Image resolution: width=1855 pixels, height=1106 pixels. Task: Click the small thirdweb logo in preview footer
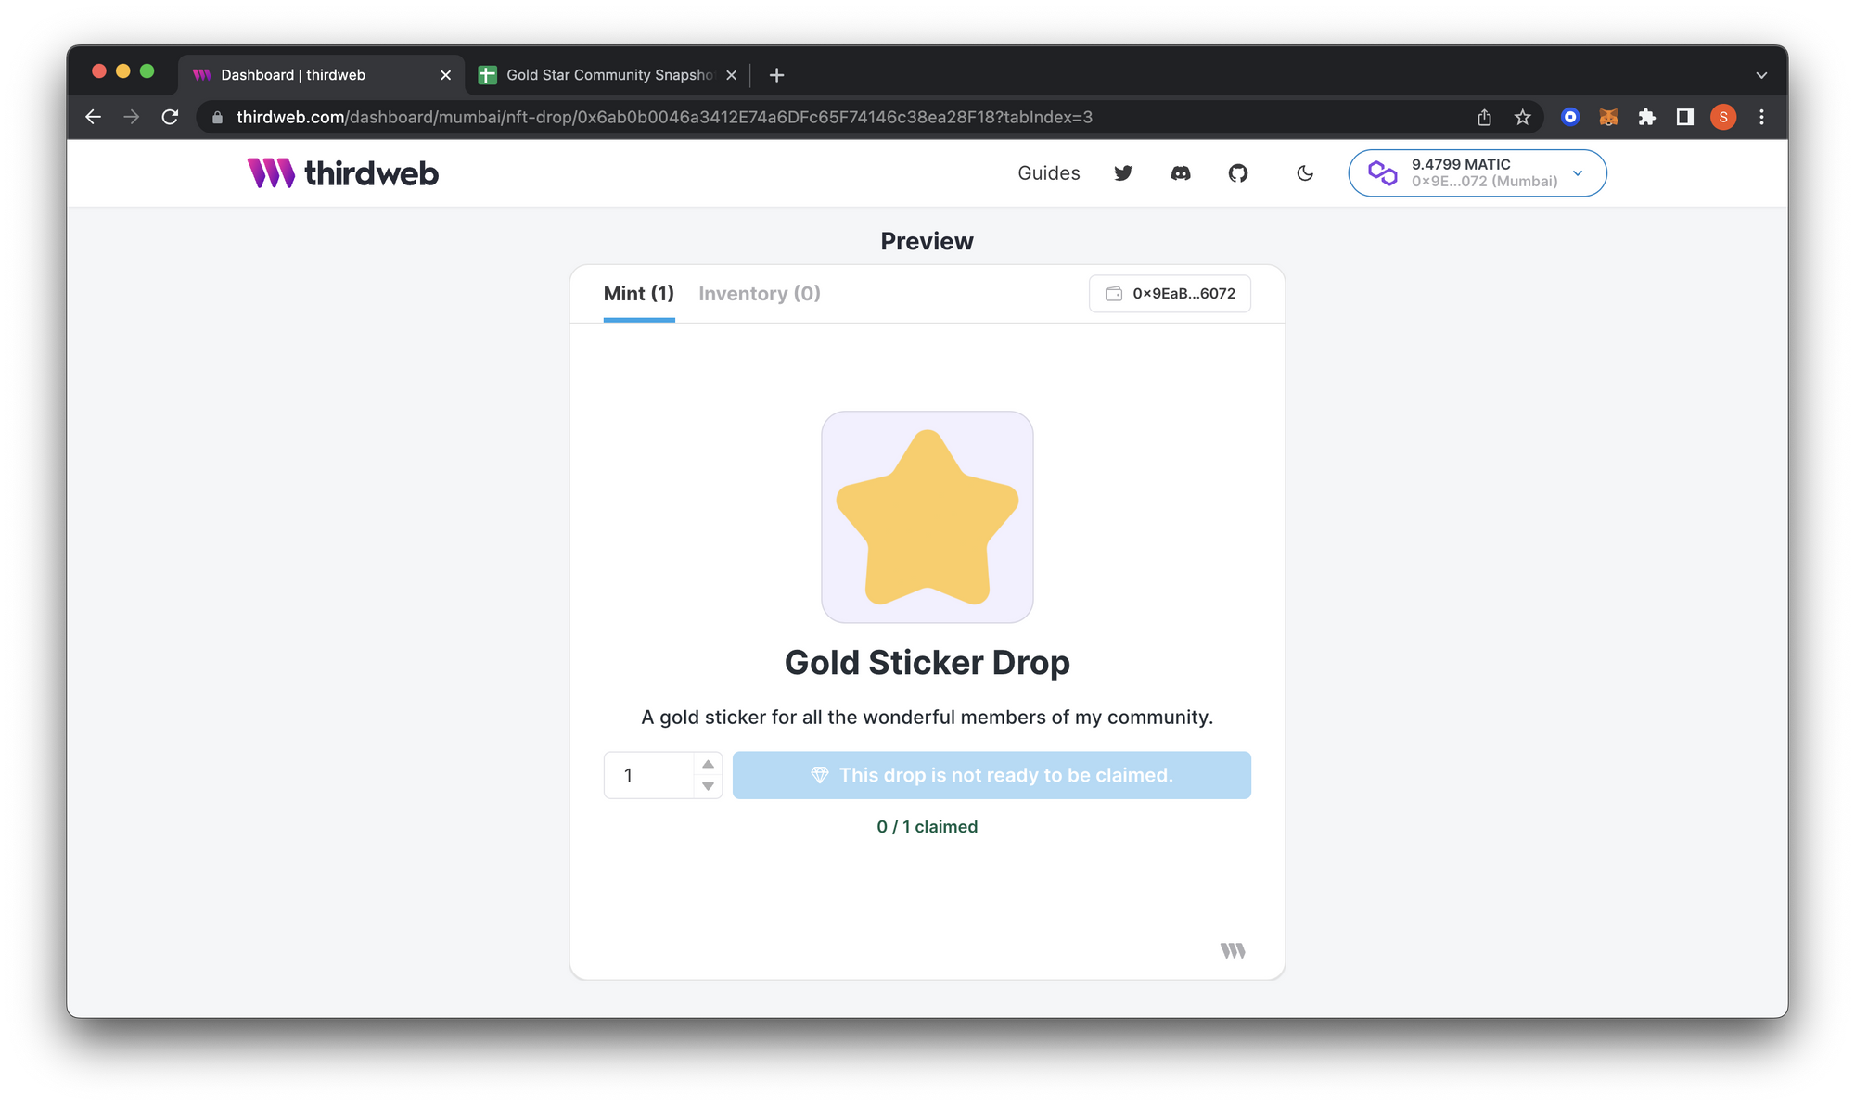(1233, 950)
